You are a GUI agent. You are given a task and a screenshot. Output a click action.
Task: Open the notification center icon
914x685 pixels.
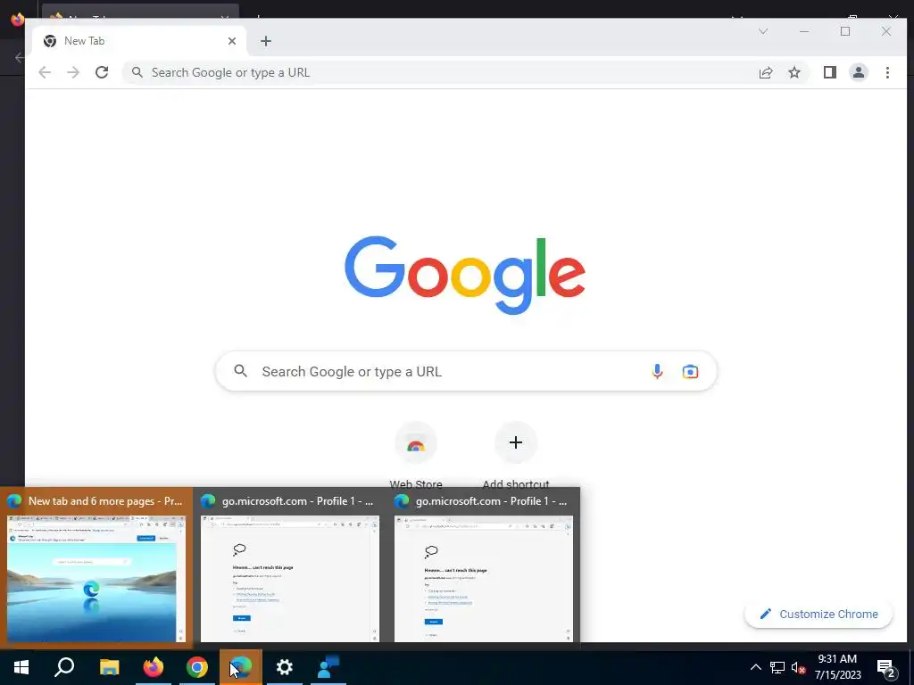tap(886, 668)
